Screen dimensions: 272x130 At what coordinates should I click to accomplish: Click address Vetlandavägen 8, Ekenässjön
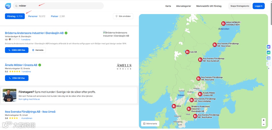tap(18, 36)
